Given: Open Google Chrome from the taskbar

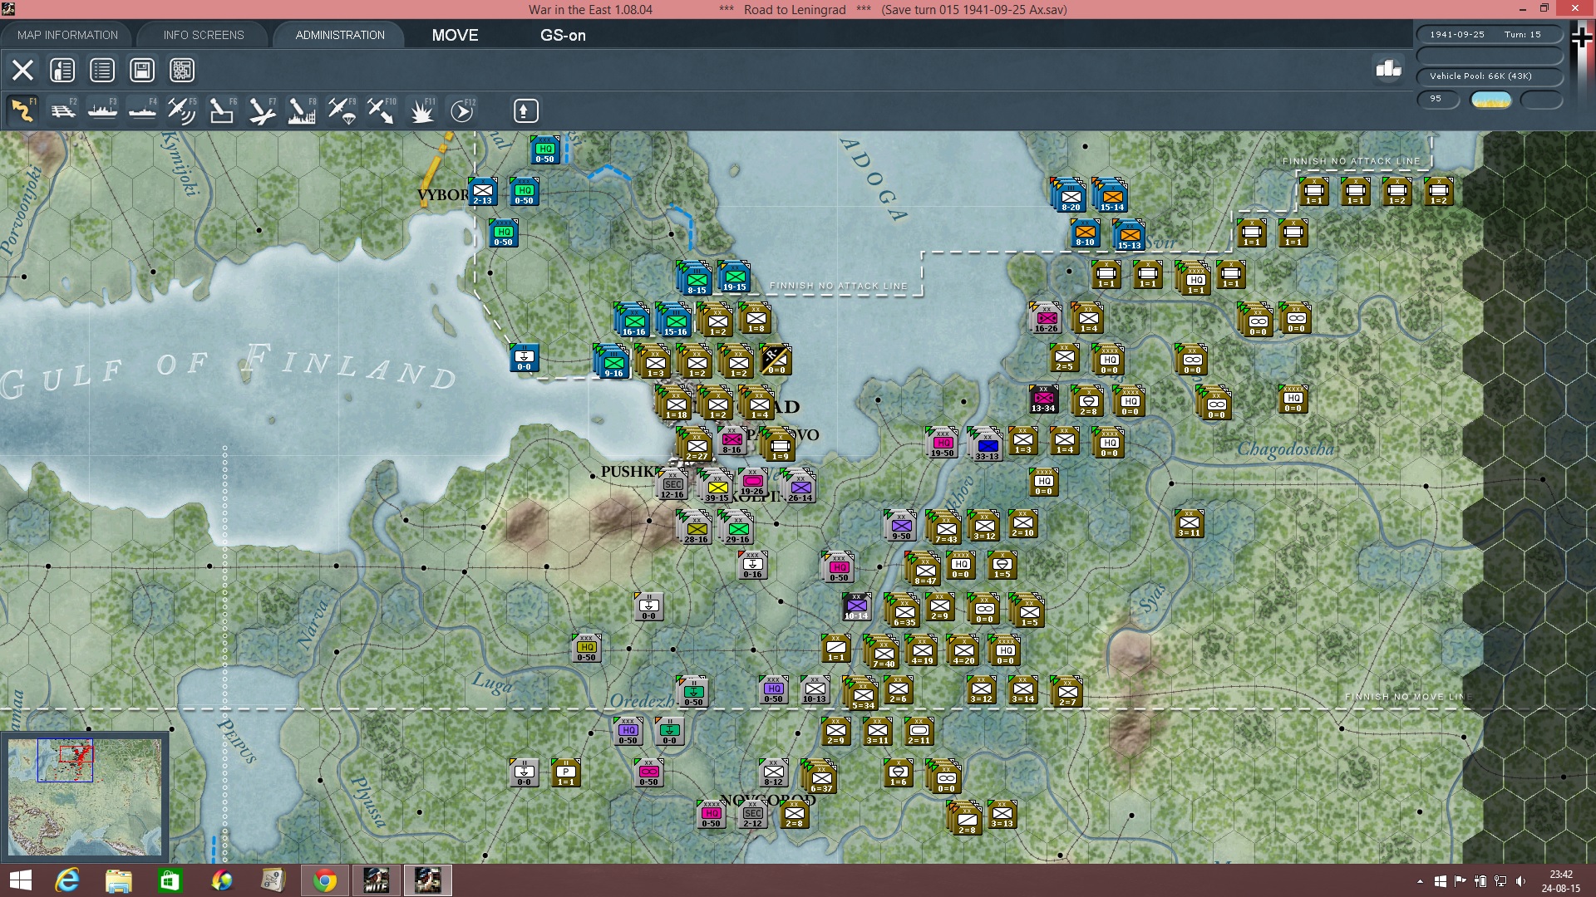Looking at the screenshot, I should coord(325,880).
